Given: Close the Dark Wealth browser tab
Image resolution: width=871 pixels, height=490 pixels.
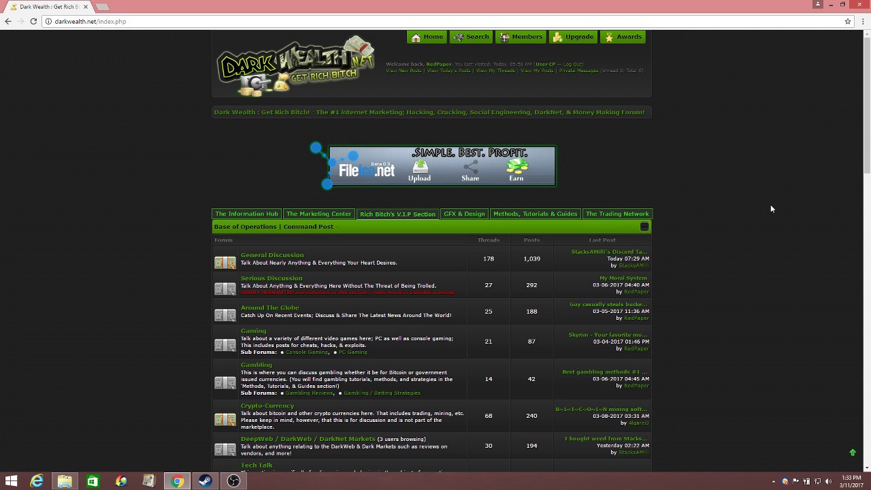Looking at the screenshot, I should 85,7.
